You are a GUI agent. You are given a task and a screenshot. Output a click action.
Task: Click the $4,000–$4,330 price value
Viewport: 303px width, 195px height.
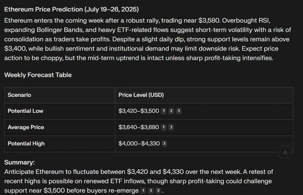[x=139, y=144]
